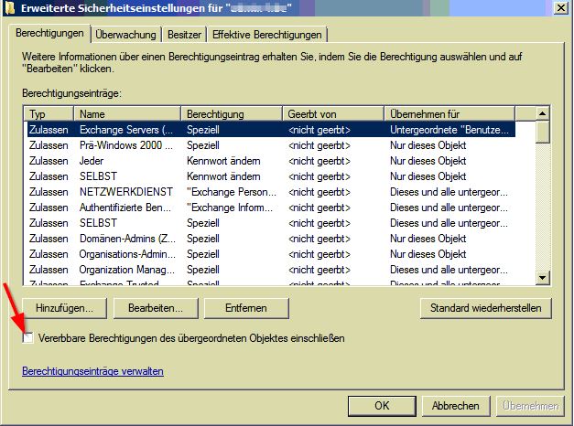Click the scrollbar up arrow in permissions list
The width and height of the screenshot is (574, 426).
[542, 113]
